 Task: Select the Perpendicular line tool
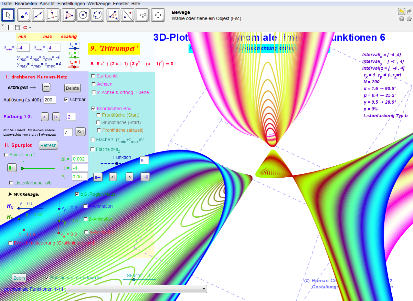52,15
